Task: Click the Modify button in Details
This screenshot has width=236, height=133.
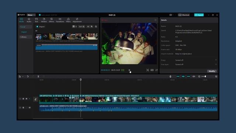Action: [x=212, y=71]
